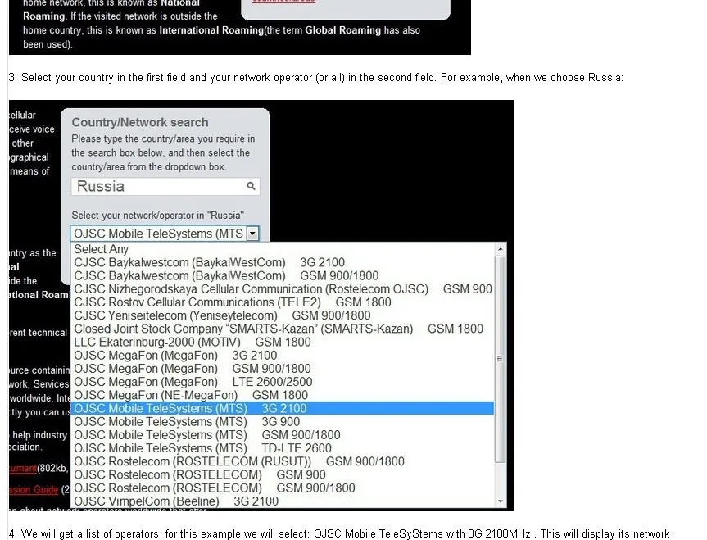Click the dropdown list scroll down arrow
The image size is (707, 540).
(500, 501)
